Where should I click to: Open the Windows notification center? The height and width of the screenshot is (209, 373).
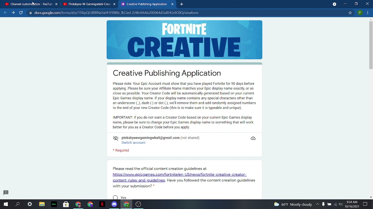click(x=365, y=204)
